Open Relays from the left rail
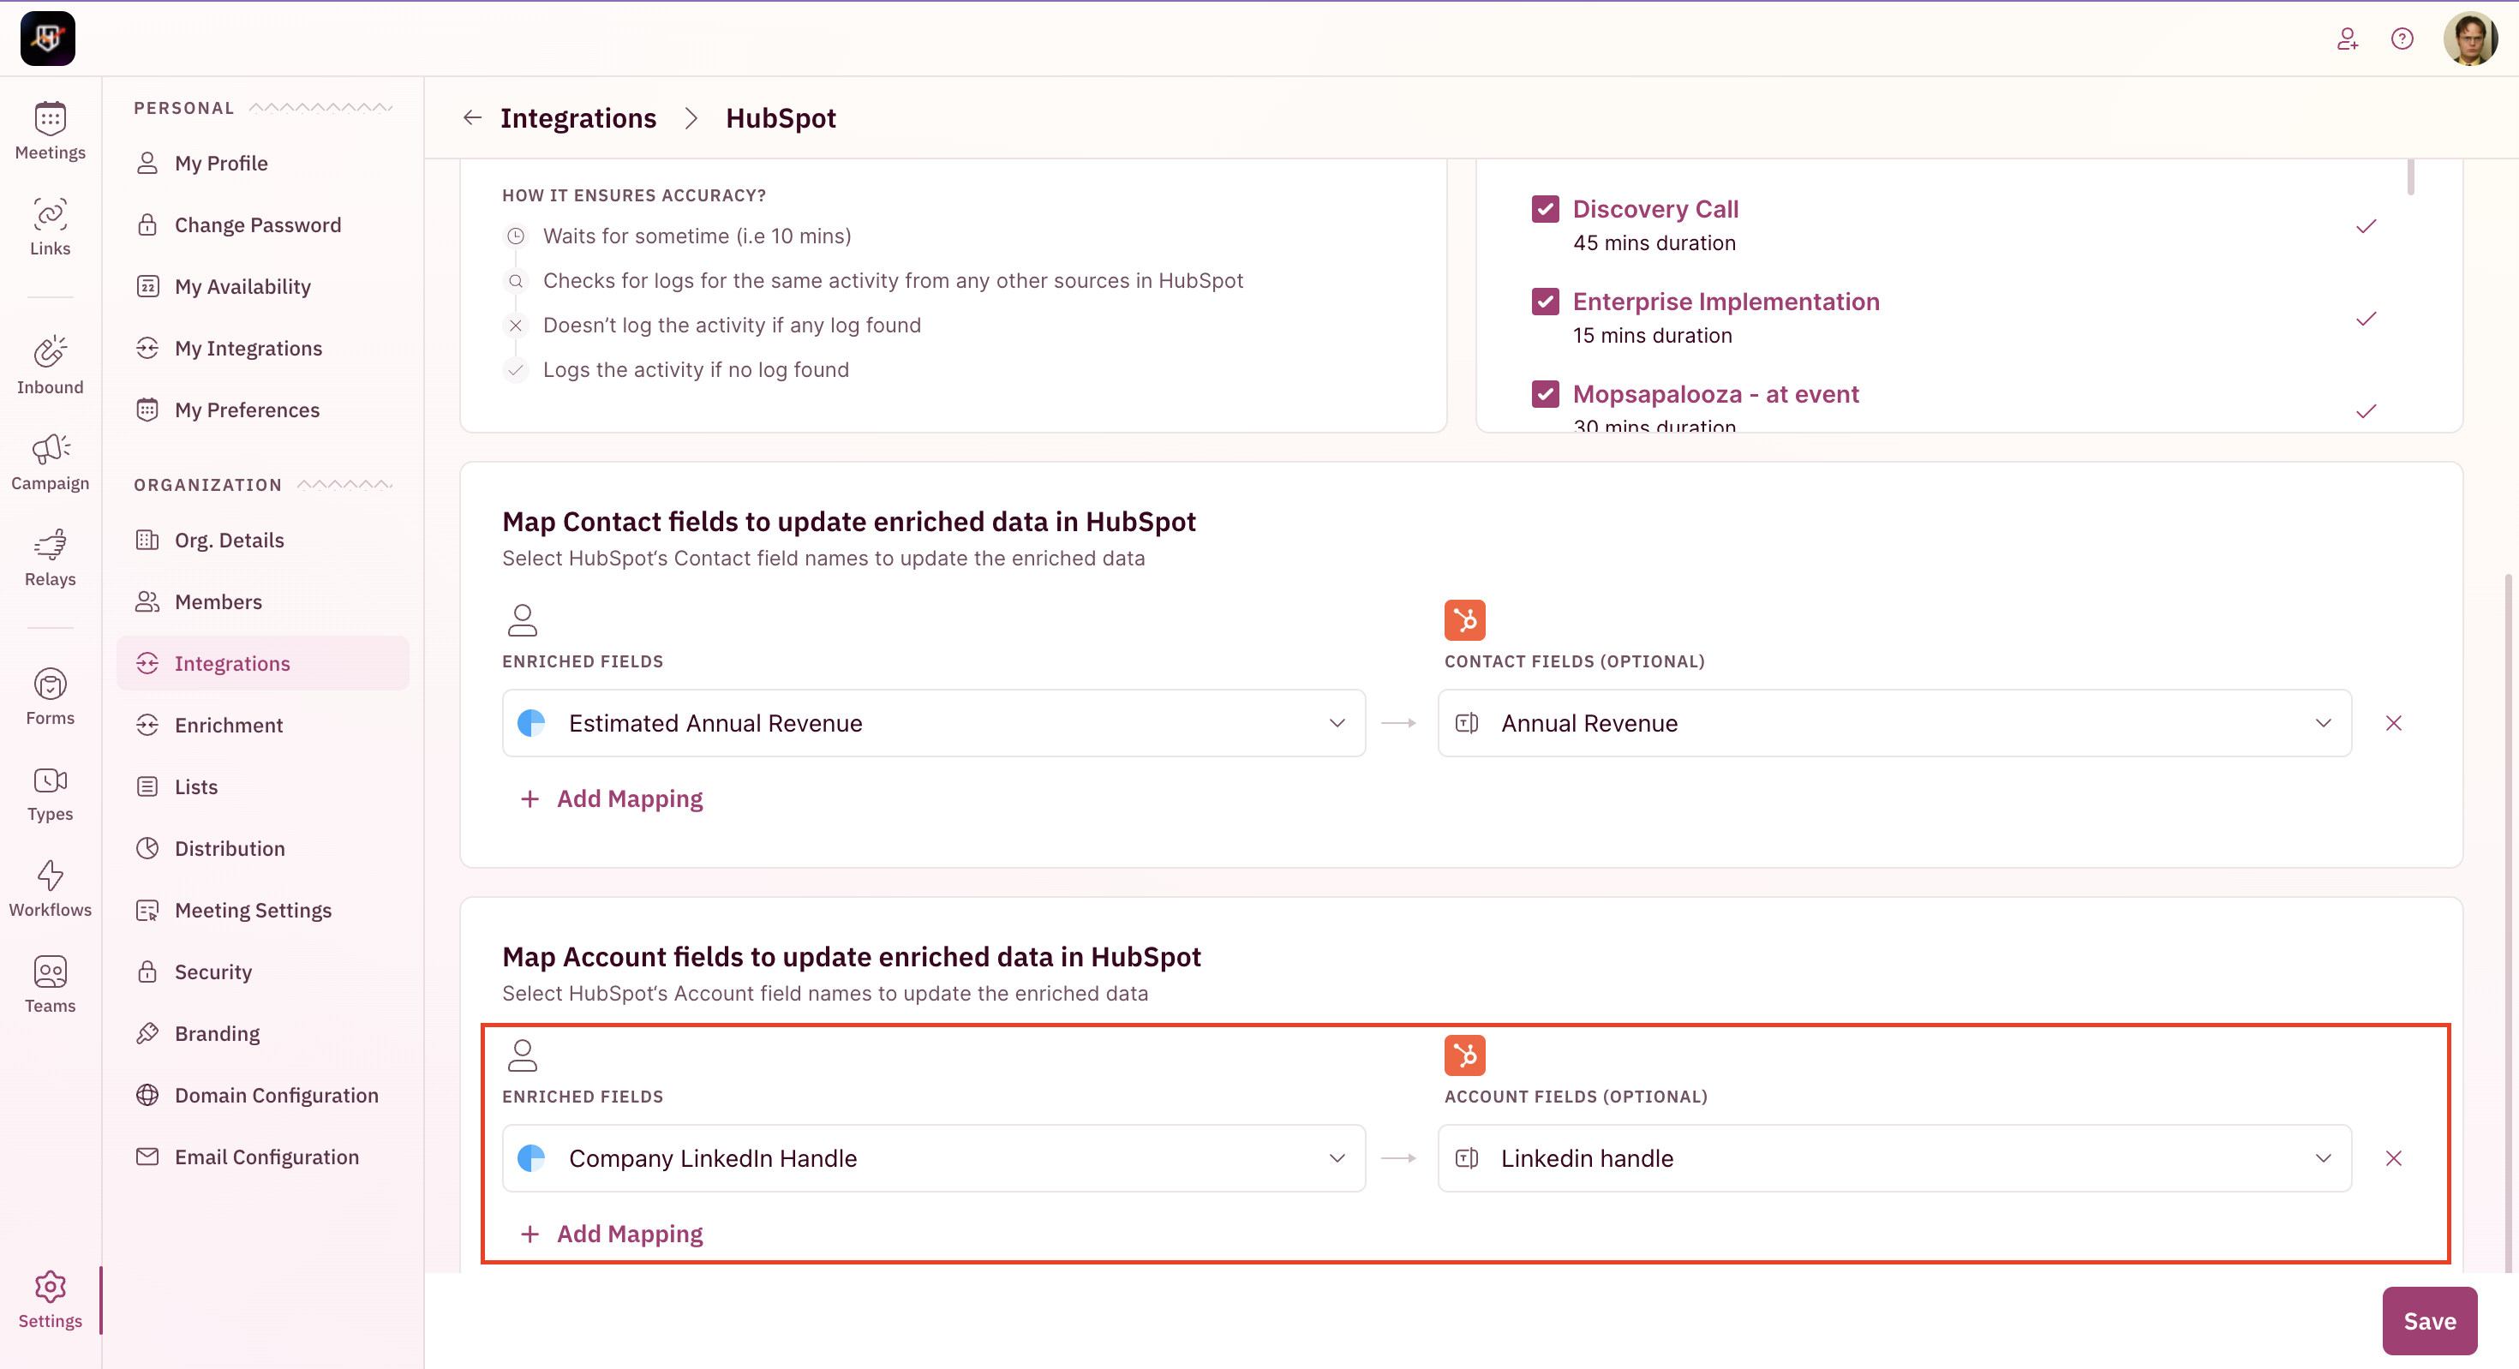The image size is (2519, 1369). (50, 558)
